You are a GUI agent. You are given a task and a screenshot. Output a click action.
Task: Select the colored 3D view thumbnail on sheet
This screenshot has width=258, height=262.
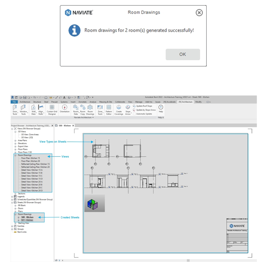click(94, 203)
